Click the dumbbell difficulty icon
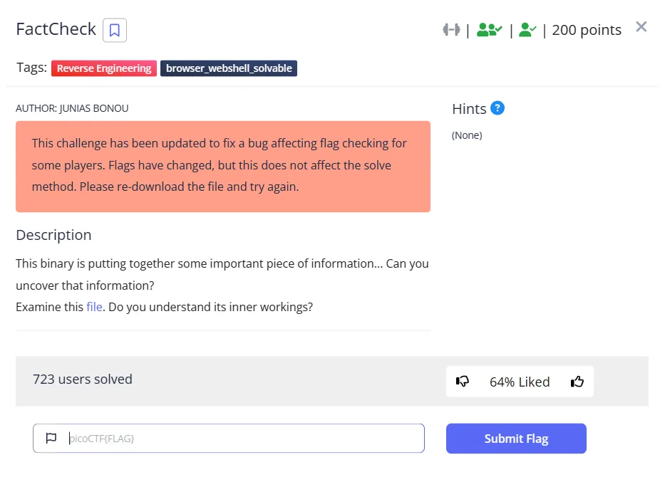 click(451, 30)
